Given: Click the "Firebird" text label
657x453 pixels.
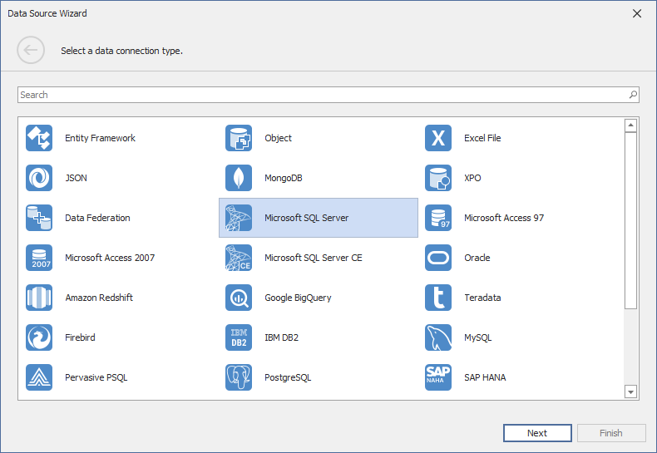Looking at the screenshot, I should click(80, 337).
